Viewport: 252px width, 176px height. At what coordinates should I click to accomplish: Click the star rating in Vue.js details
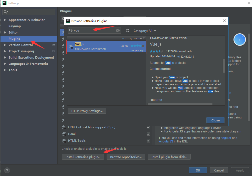coord(157,51)
